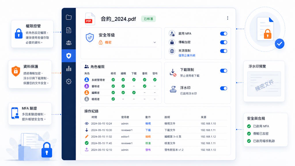The width and height of the screenshot is (295, 166).
Task: Toggle 審核者 審核 permission check
Action: point(145,86)
